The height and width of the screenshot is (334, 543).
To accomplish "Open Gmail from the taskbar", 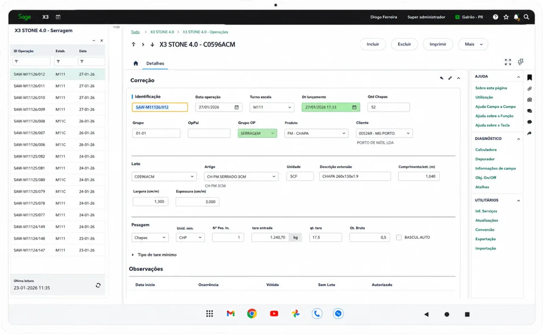I will click(x=231, y=314).
